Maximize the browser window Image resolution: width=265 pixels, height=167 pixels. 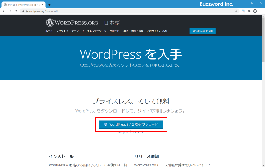pyautogui.click(x=252, y=3)
